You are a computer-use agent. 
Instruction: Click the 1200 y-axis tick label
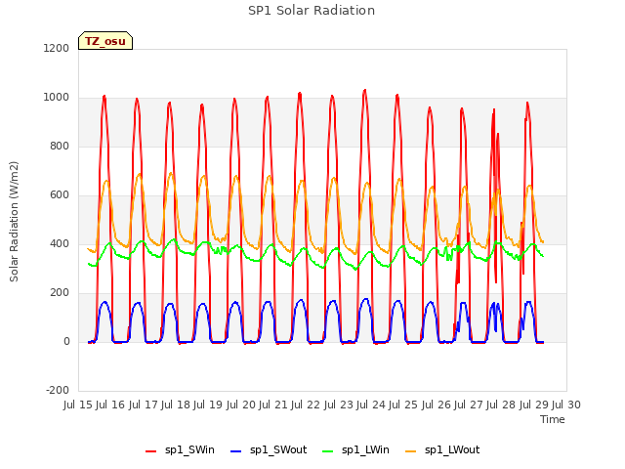[x=57, y=48]
